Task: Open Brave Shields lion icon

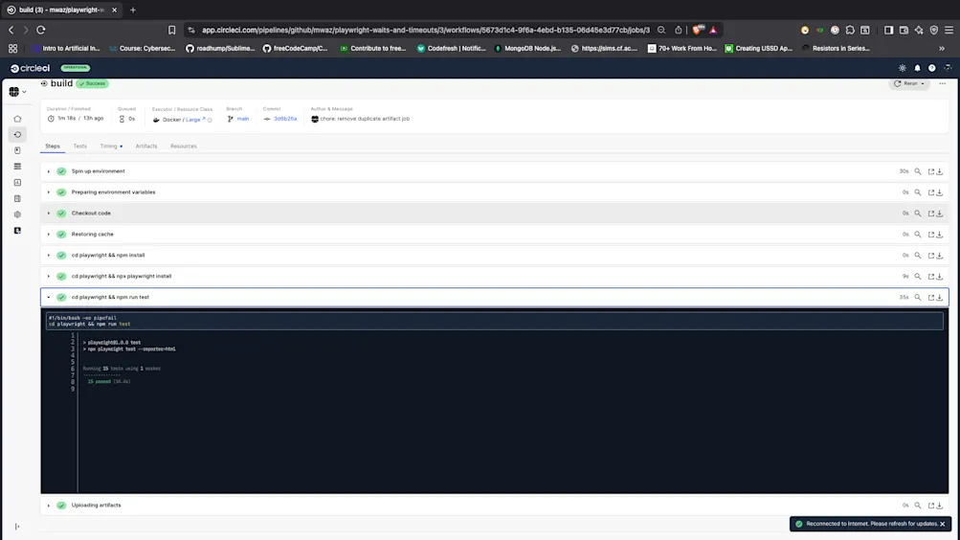Action: tap(698, 30)
